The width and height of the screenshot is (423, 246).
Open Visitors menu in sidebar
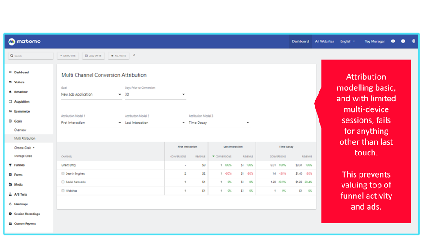pyautogui.click(x=19, y=82)
